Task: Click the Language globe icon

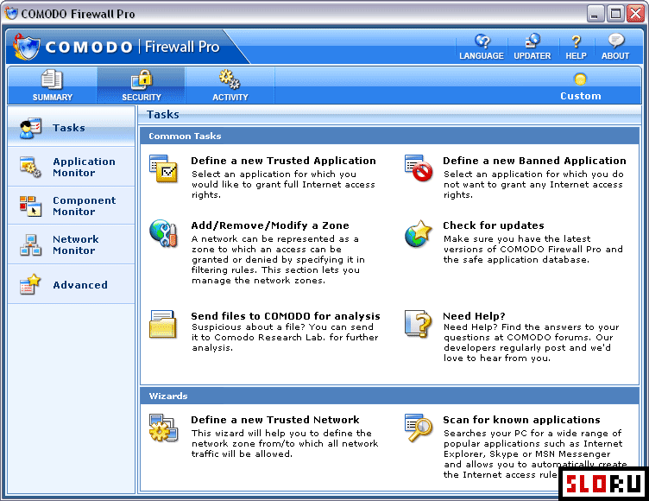Action: [x=482, y=41]
